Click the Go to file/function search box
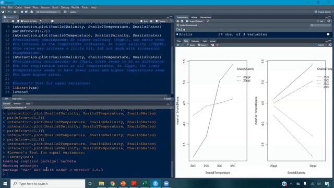The width and height of the screenshot is (334, 188). [x=47, y=12]
